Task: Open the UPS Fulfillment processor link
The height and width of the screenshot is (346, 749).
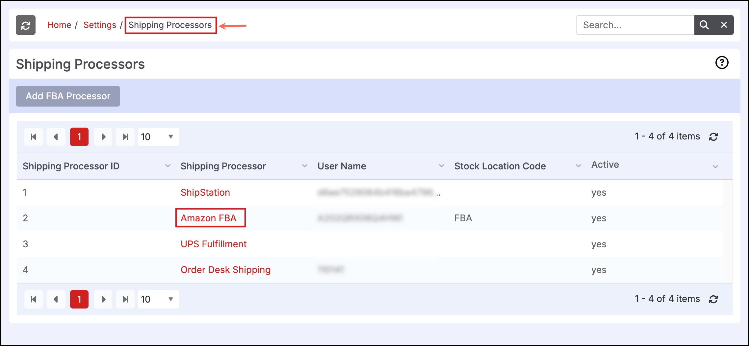Action: coord(214,244)
